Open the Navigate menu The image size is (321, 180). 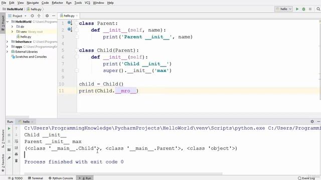coord(33,3)
